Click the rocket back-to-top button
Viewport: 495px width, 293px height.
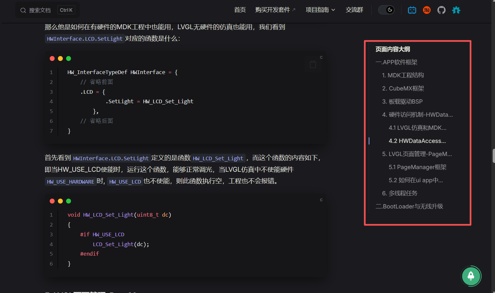coord(471,276)
